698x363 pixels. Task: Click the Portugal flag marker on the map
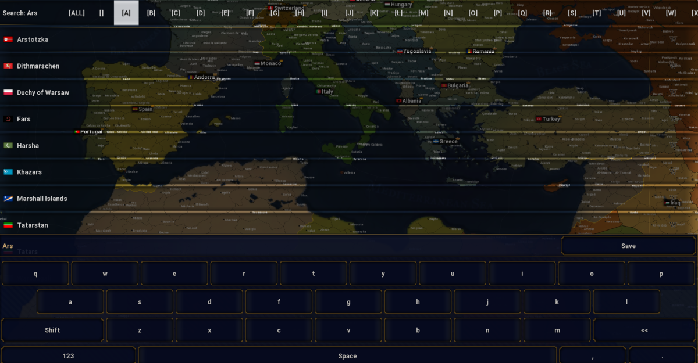click(77, 132)
